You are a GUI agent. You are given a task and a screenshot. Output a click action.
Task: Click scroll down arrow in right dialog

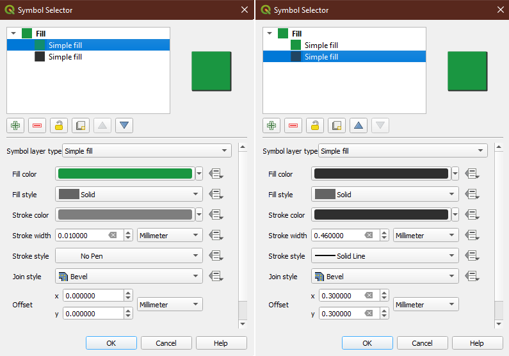coord(499,324)
